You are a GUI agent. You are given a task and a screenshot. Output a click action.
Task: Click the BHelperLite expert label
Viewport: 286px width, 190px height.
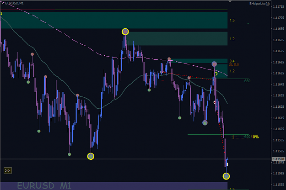pyautogui.click(x=257, y=4)
